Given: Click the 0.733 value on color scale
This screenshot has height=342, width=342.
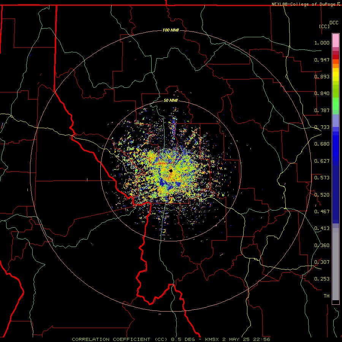Looking at the screenshot, I should pos(322,127).
